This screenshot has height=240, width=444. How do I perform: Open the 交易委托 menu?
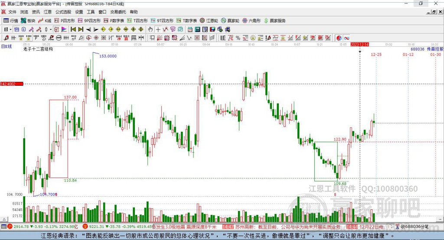pos(118,12)
